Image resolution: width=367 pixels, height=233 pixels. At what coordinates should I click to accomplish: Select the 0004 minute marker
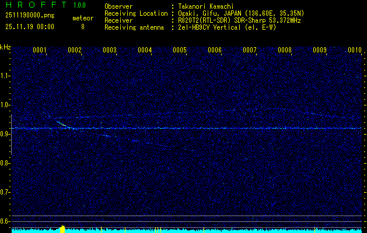[145, 50]
